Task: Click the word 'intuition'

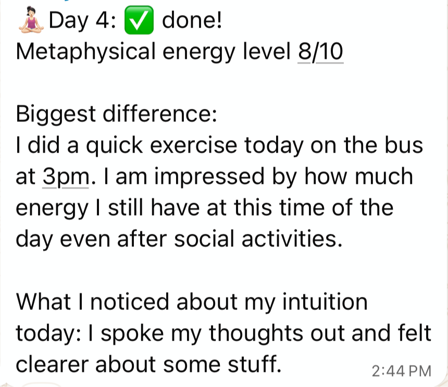Action: point(325,302)
